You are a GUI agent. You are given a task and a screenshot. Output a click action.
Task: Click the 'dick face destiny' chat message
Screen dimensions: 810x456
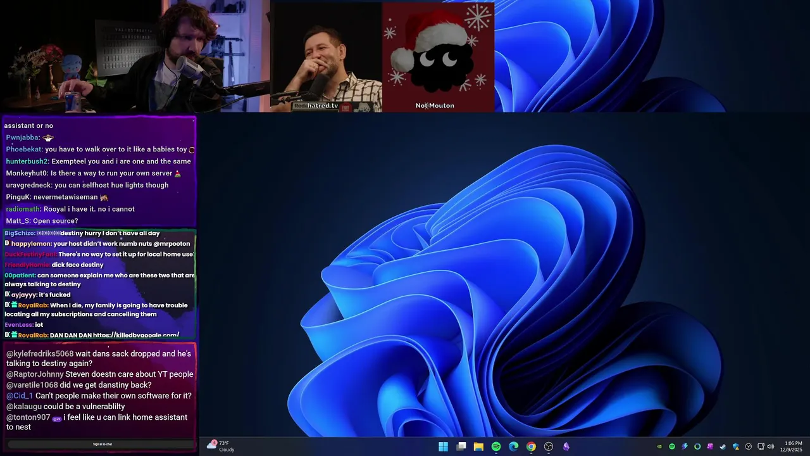pyautogui.click(x=77, y=265)
